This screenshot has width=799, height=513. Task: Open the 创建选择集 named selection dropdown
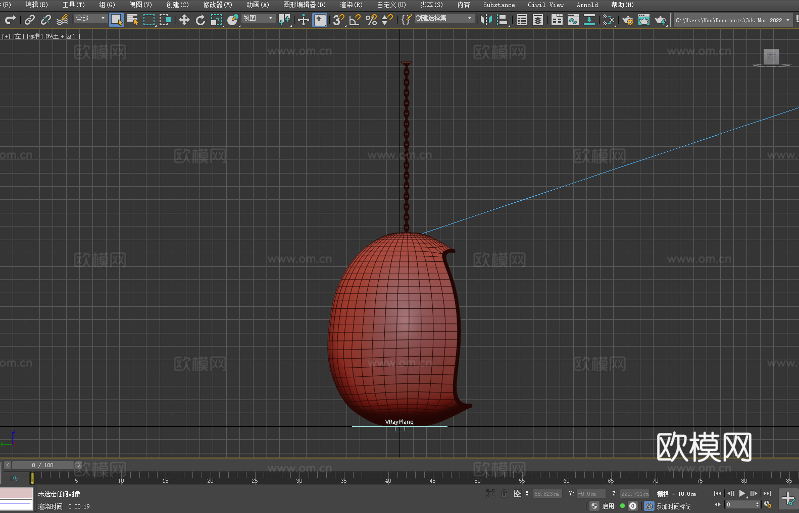pyautogui.click(x=444, y=18)
